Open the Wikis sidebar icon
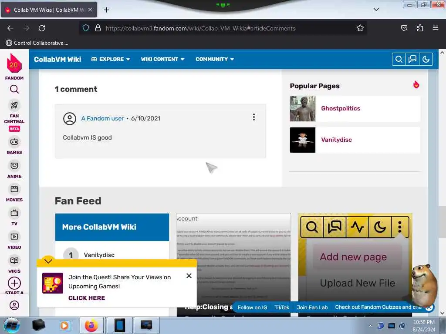This screenshot has width=446, height=334. (x=14, y=261)
